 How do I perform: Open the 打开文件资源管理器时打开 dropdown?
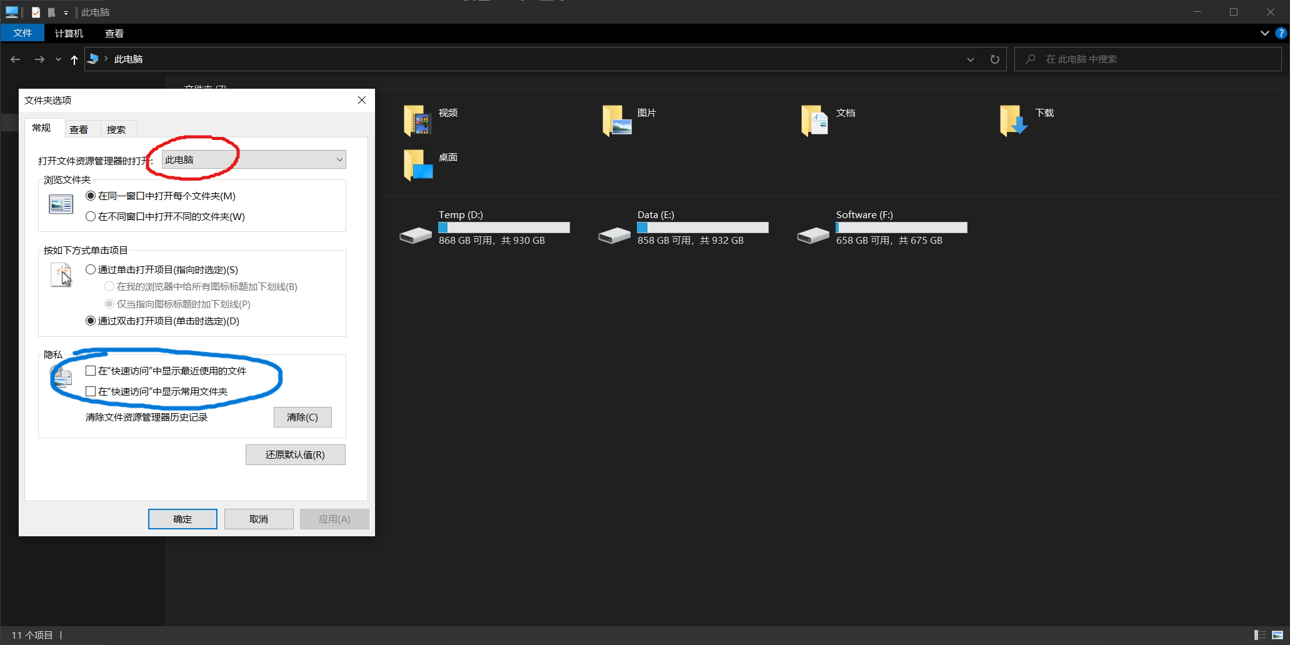[254, 159]
